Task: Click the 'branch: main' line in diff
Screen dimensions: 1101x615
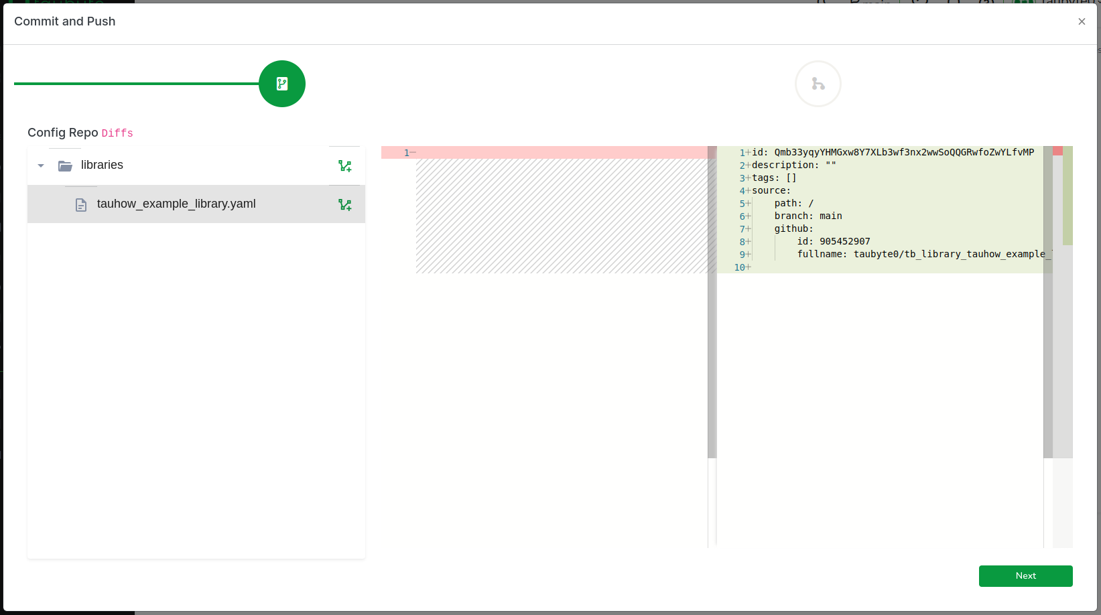Action: click(807, 216)
